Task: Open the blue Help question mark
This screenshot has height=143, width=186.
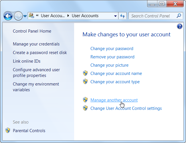Action: coord(180,26)
